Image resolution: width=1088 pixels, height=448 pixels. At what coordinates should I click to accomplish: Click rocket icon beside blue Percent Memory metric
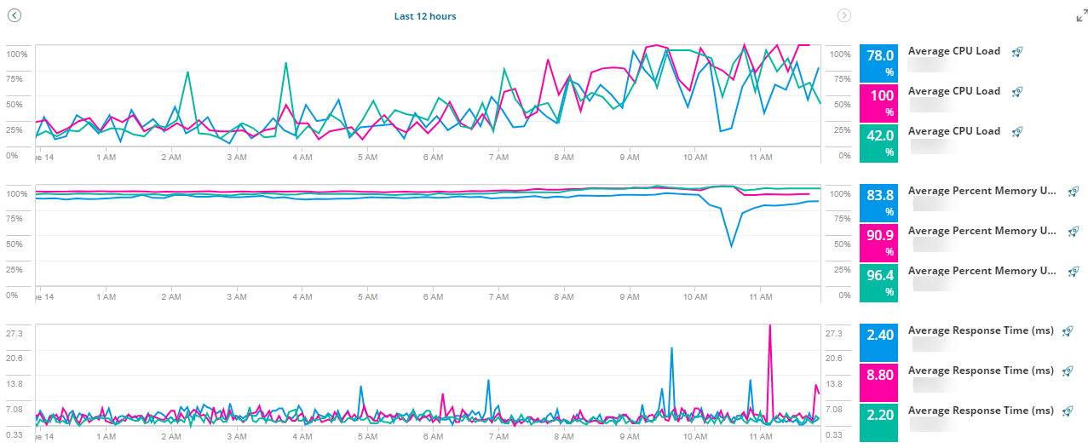(1074, 192)
